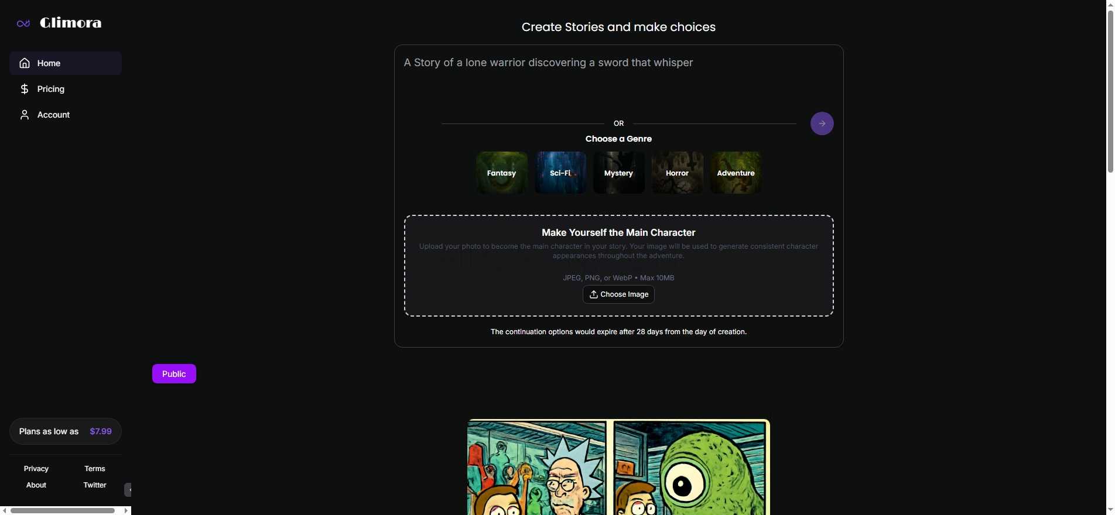Click the Pricing dollar sign icon
Viewport: 1115px width, 515px height.
(x=25, y=89)
